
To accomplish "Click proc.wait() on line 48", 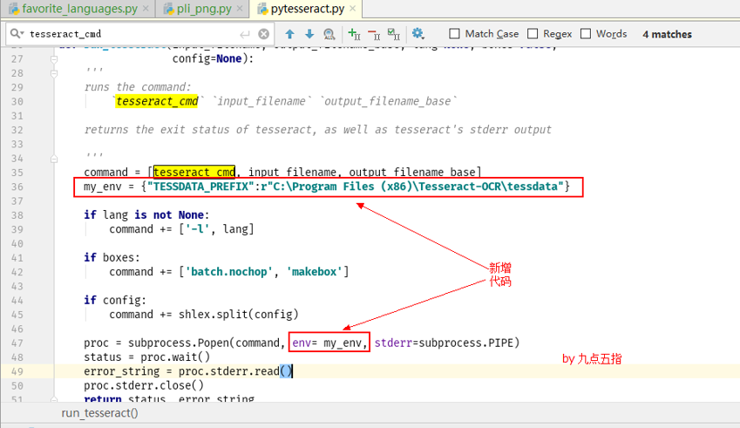I will click(x=175, y=357).
